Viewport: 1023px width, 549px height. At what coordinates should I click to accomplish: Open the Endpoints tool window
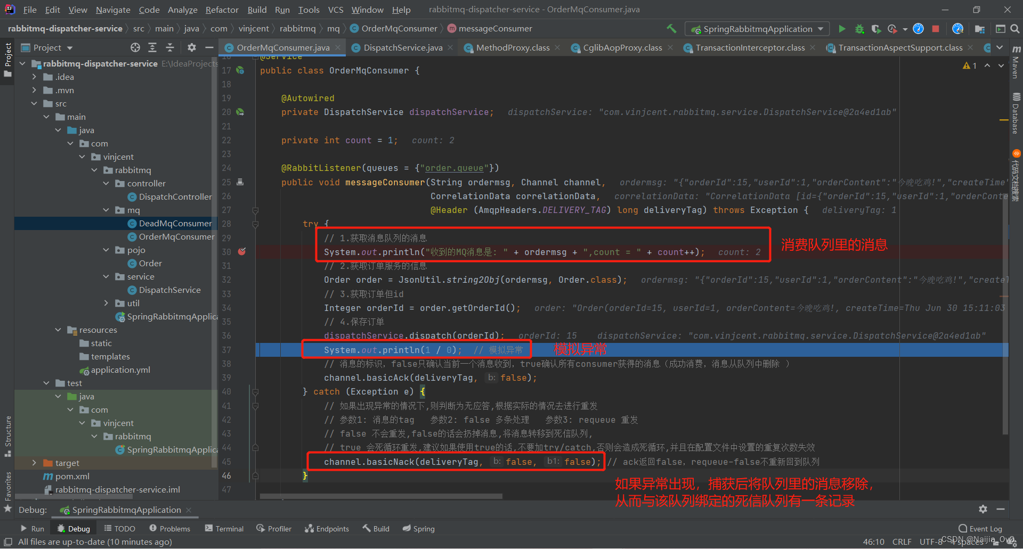click(327, 528)
